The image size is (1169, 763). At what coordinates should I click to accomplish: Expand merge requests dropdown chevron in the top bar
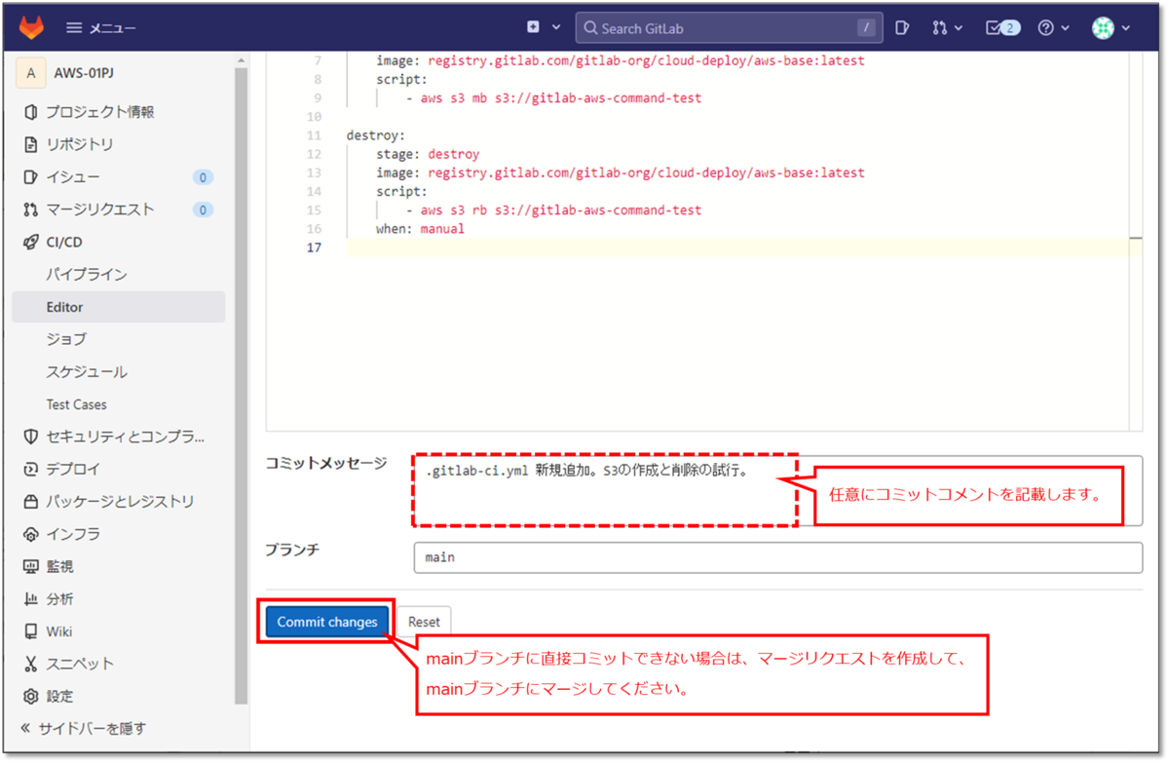pos(959,28)
